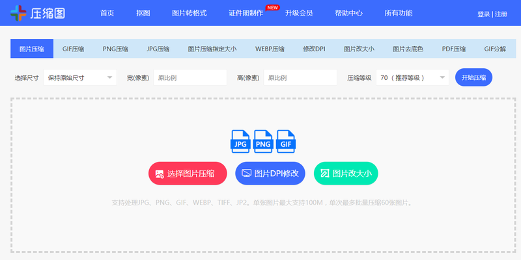Click the JPG file format icon
This screenshot has width=521, height=260.
[x=240, y=141]
